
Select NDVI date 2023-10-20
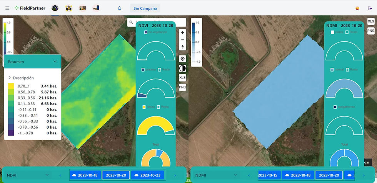point(116,175)
